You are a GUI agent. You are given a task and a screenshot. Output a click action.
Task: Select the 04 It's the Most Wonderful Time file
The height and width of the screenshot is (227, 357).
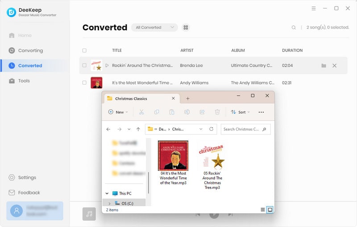173,163
